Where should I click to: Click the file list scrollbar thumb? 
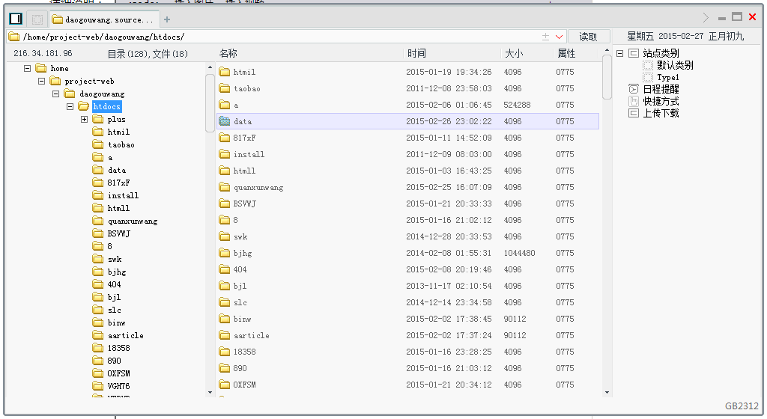(607, 76)
